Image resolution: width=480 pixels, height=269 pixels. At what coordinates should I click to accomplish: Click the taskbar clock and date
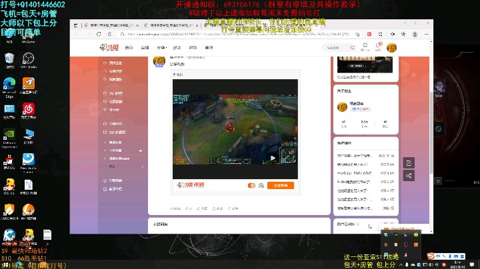[457, 265]
